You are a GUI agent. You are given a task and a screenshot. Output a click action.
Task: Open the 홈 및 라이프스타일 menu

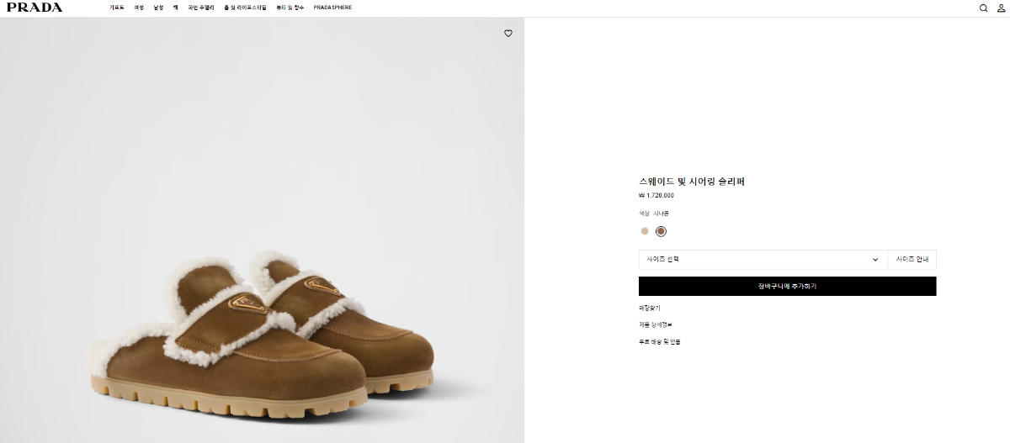point(245,8)
